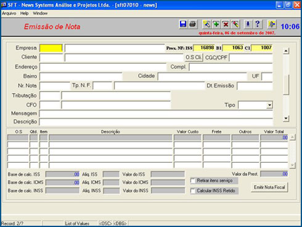The height and width of the screenshot is (227, 302).
Task: Click the O.S Cli. button
Action: point(194,57)
